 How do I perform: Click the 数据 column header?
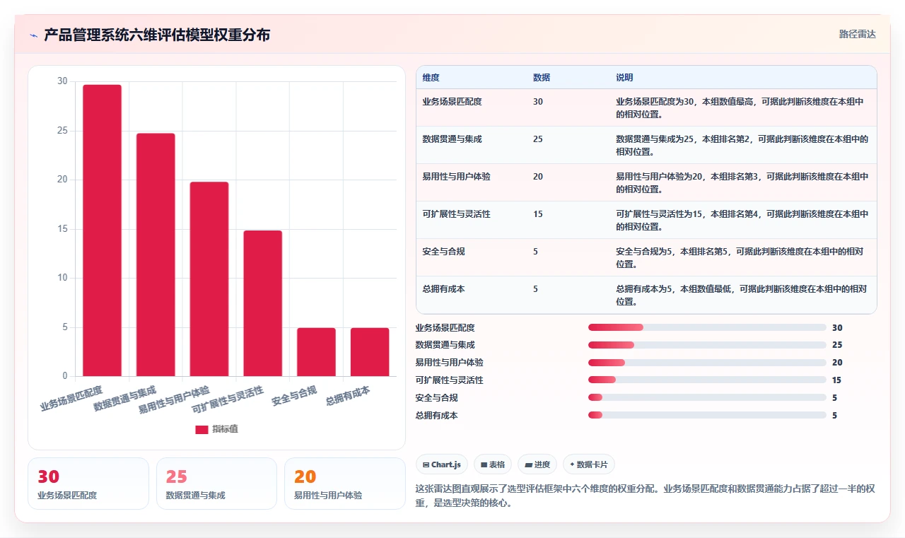click(542, 77)
